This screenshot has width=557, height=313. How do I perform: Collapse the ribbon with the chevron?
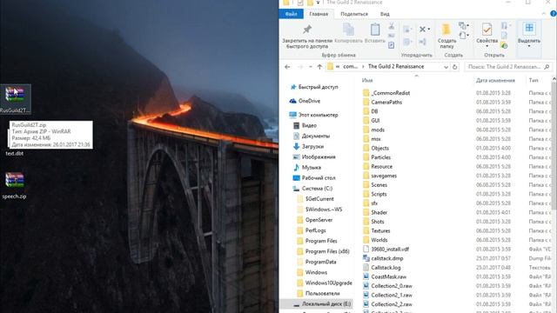point(543,14)
